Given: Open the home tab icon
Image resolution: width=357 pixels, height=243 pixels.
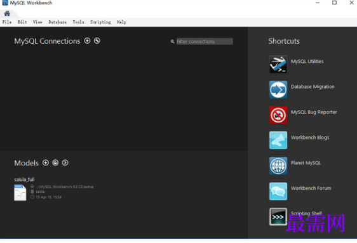Looking at the screenshot, I should click(7, 13).
